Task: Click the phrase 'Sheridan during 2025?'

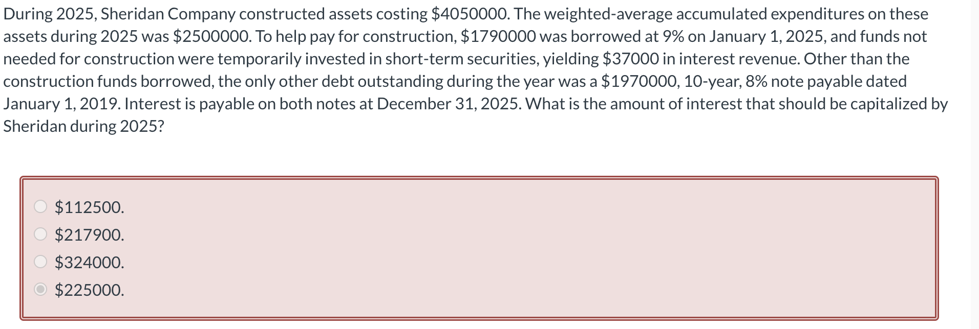Action: click(x=83, y=125)
